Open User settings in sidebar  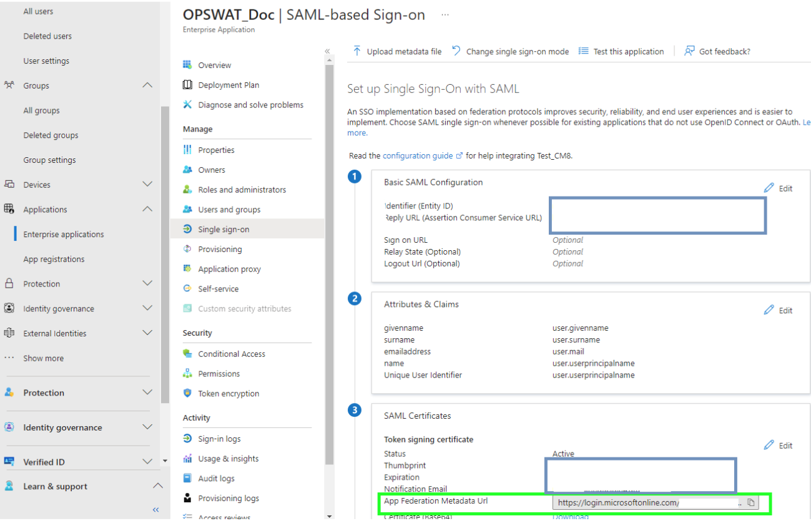(x=46, y=61)
